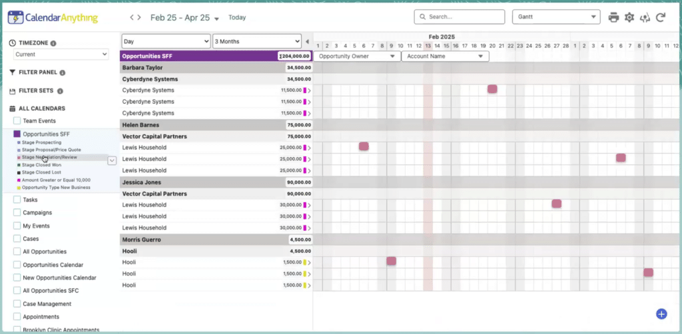Check the My Events calendar
Viewport: 682px width, 334px height.
[17, 226]
